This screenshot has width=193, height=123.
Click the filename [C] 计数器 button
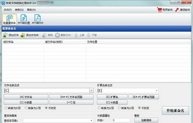click(x=26, y=102)
